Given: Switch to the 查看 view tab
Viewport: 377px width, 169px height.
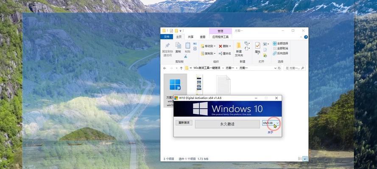Looking at the screenshot, I should pos(203,37).
